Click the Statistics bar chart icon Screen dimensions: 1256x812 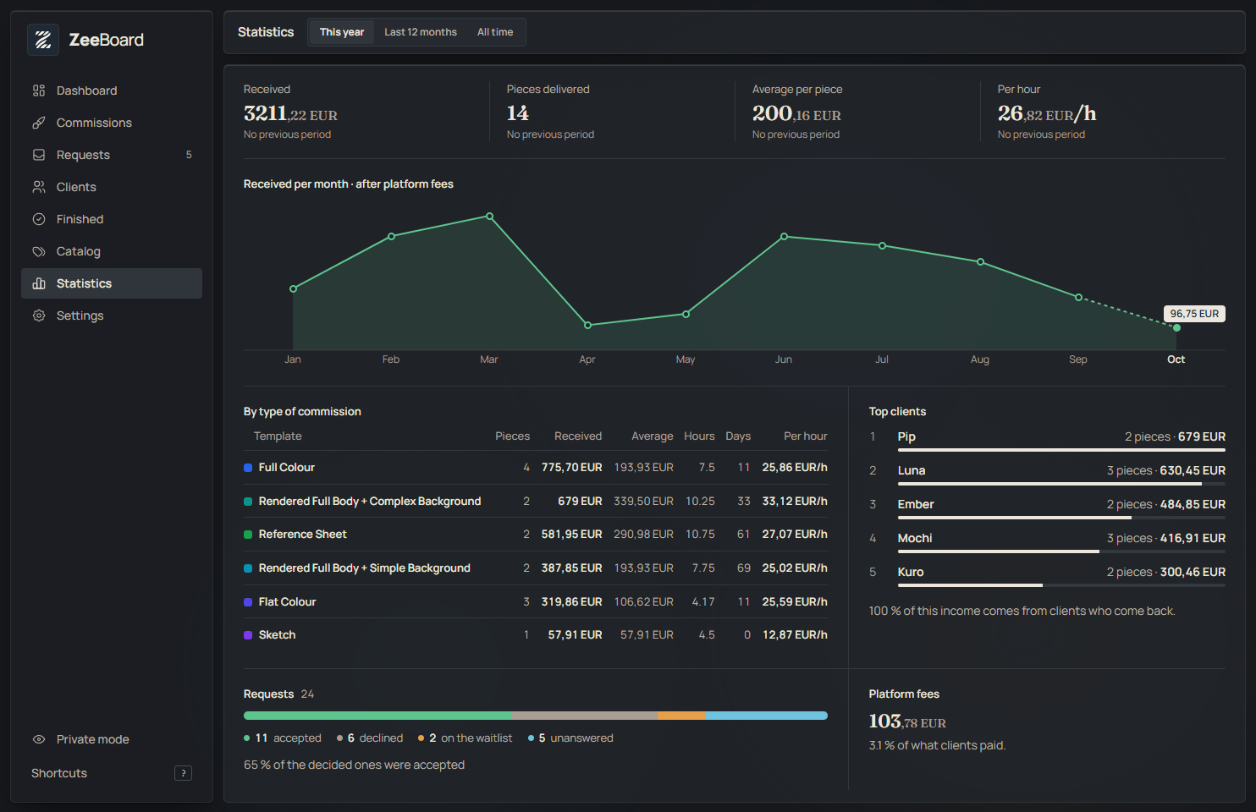point(39,283)
